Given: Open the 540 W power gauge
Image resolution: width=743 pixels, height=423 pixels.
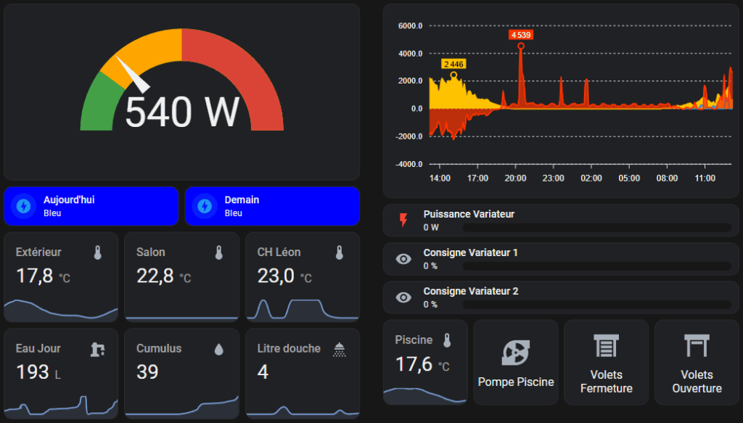Looking at the screenshot, I should tap(181, 91).
